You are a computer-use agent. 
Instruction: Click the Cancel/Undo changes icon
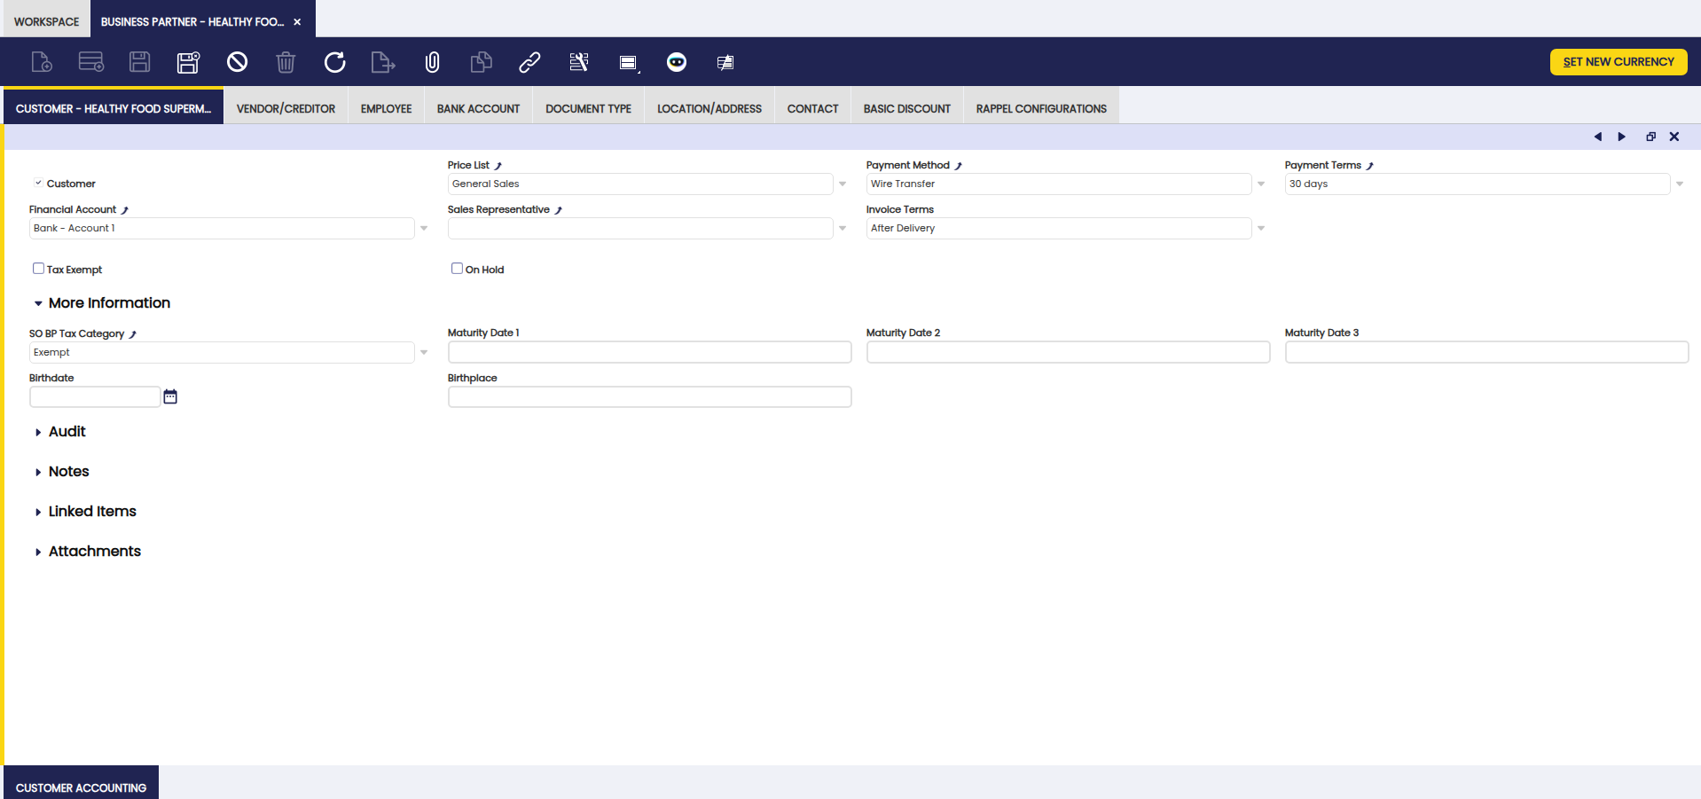pos(237,62)
